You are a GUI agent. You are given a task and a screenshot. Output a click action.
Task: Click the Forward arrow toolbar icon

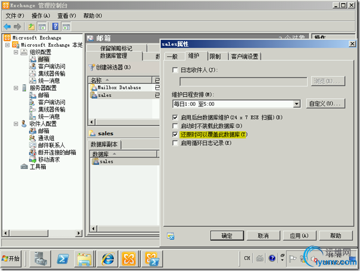(18, 26)
